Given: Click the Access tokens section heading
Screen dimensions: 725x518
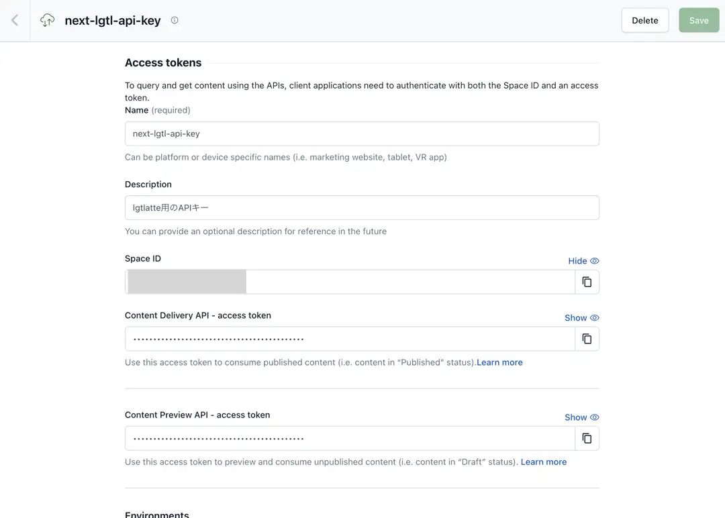Looking at the screenshot, I should click(163, 62).
